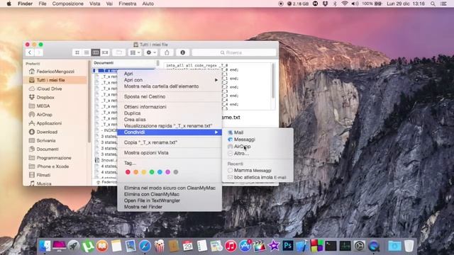Screen dimensions: 454x255
Task: Open the Vista menu in menu bar
Action: [94, 4]
